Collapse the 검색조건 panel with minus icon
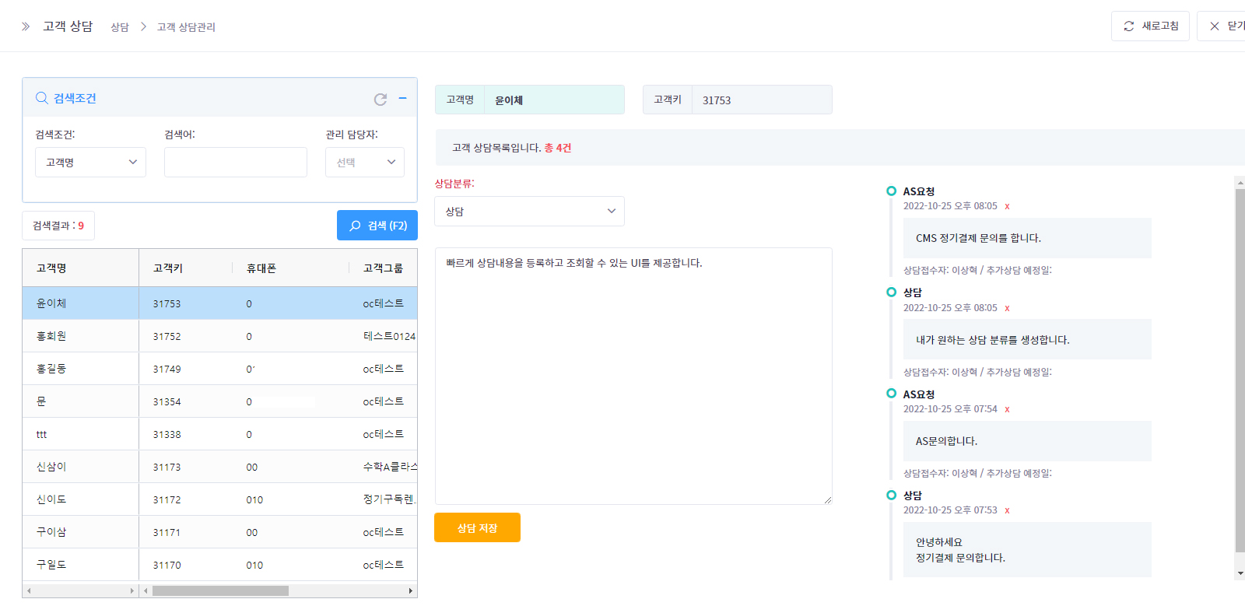This screenshot has width=1245, height=613. tap(402, 98)
